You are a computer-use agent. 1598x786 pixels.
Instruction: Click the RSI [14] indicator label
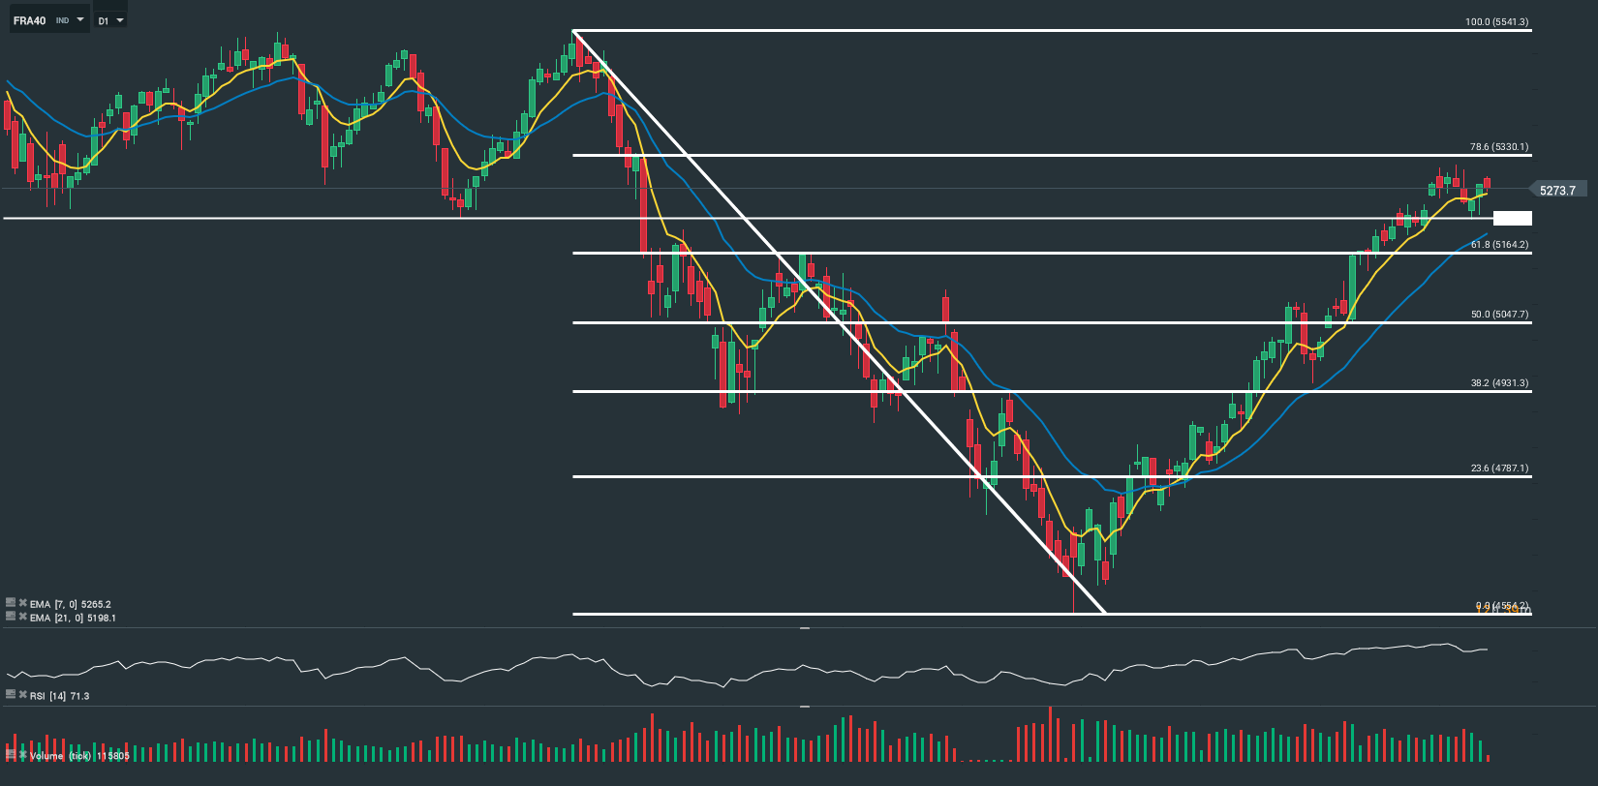[x=59, y=696]
